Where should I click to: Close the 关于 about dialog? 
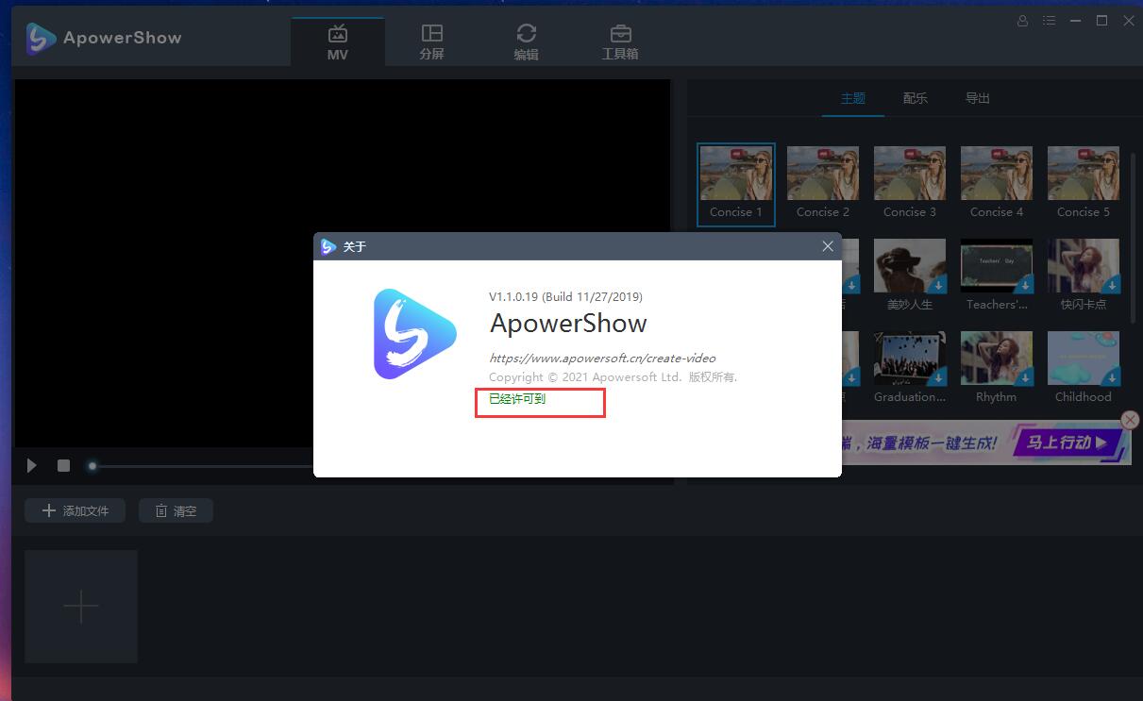pos(828,246)
